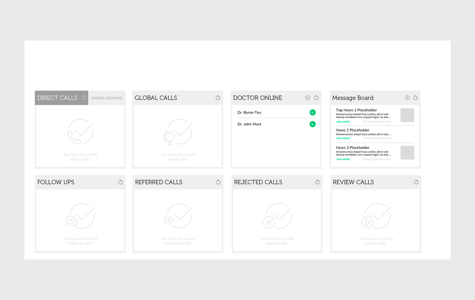Select the Direct Calls tab
The width and height of the screenshot is (475, 300).
57,98
